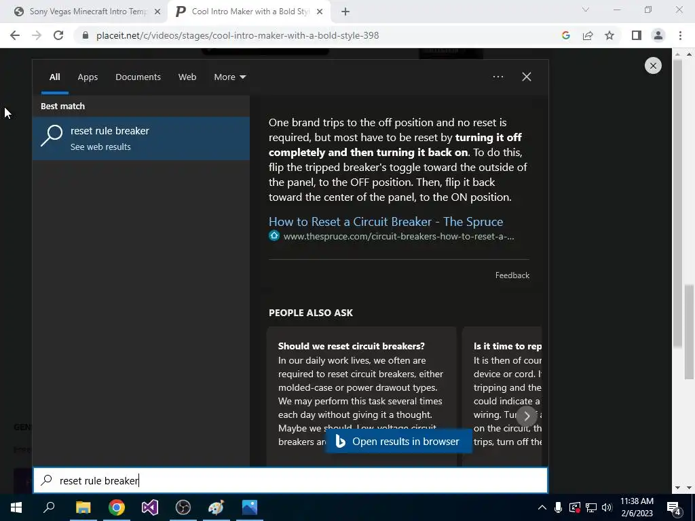
Task: Open Photos app from taskbar
Action: 250,507
